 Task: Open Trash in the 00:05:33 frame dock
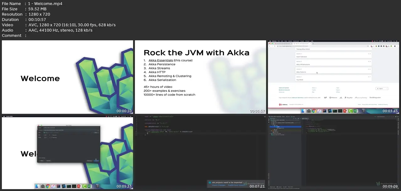[x=97, y=186]
